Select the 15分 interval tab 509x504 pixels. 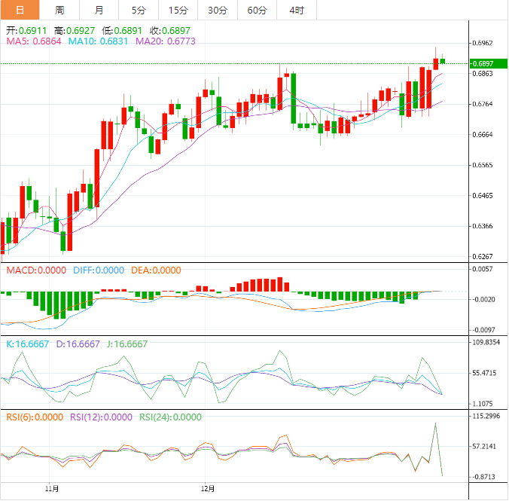(x=178, y=10)
